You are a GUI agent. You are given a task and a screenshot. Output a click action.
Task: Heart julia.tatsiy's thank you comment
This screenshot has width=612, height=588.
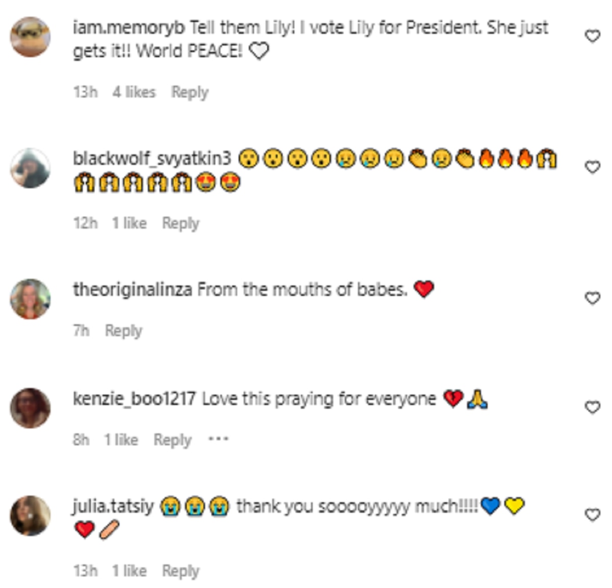pyautogui.click(x=592, y=515)
